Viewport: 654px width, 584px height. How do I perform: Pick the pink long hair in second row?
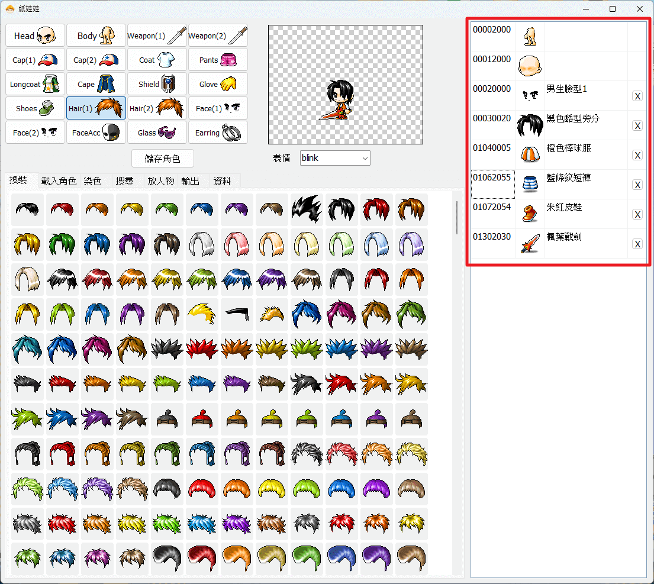click(237, 244)
